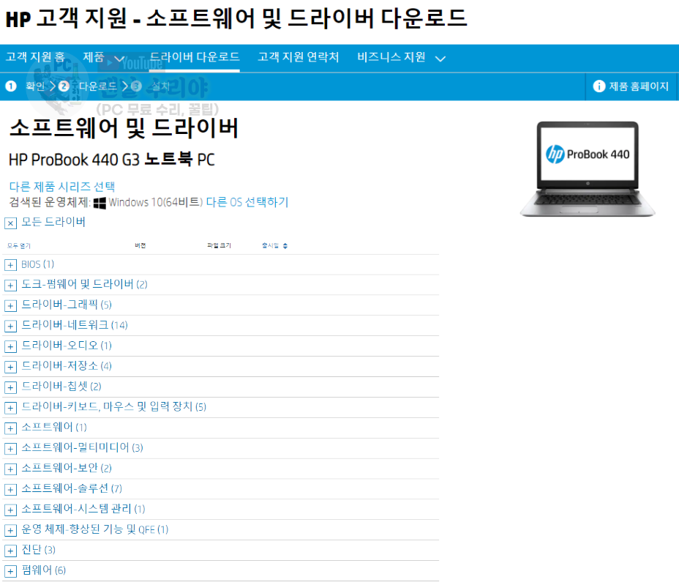
Task: Expand 드라이버-네트워크 (14) plus icon
Action: pyautogui.click(x=10, y=326)
